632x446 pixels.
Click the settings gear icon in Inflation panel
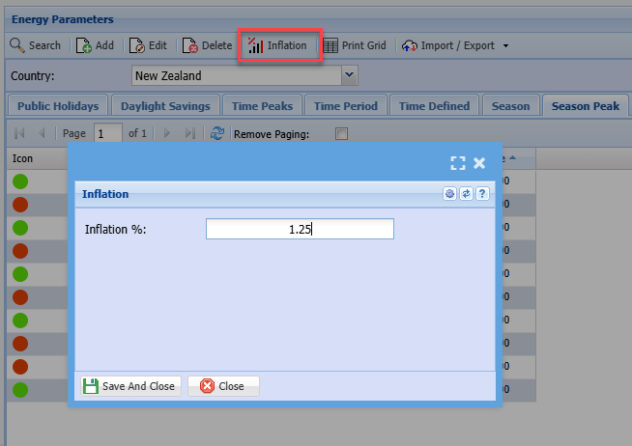(449, 194)
